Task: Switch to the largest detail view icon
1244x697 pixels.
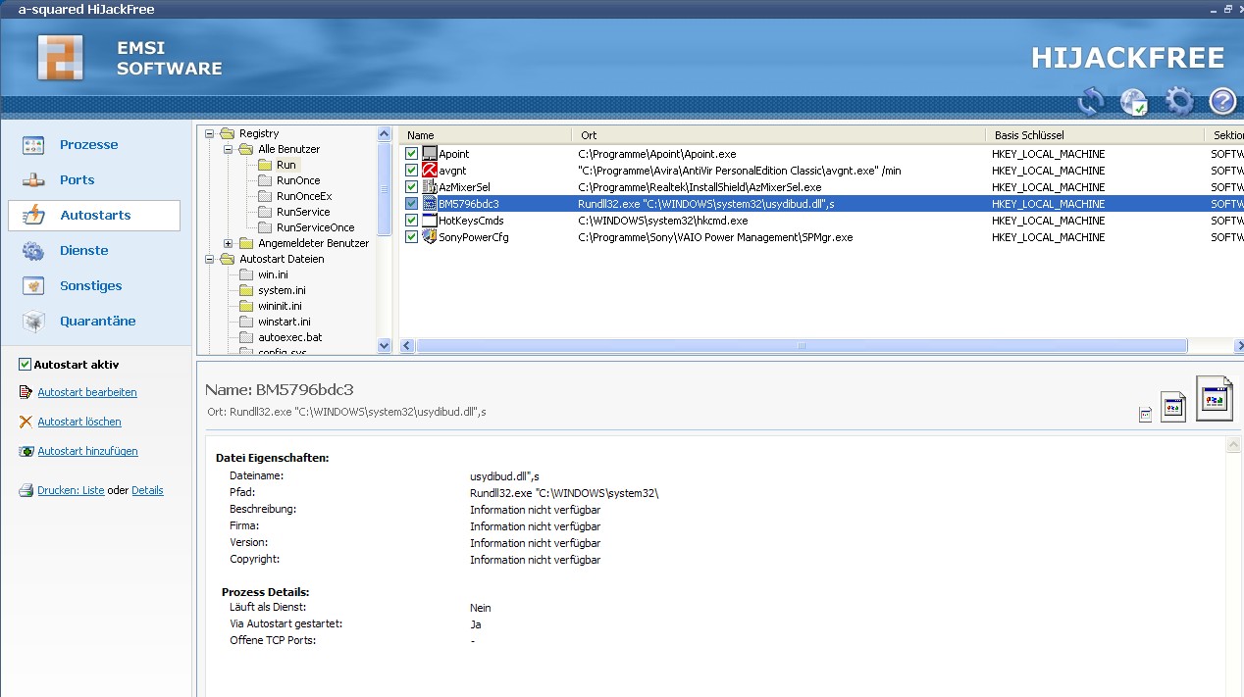Action: (x=1214, y=398)
